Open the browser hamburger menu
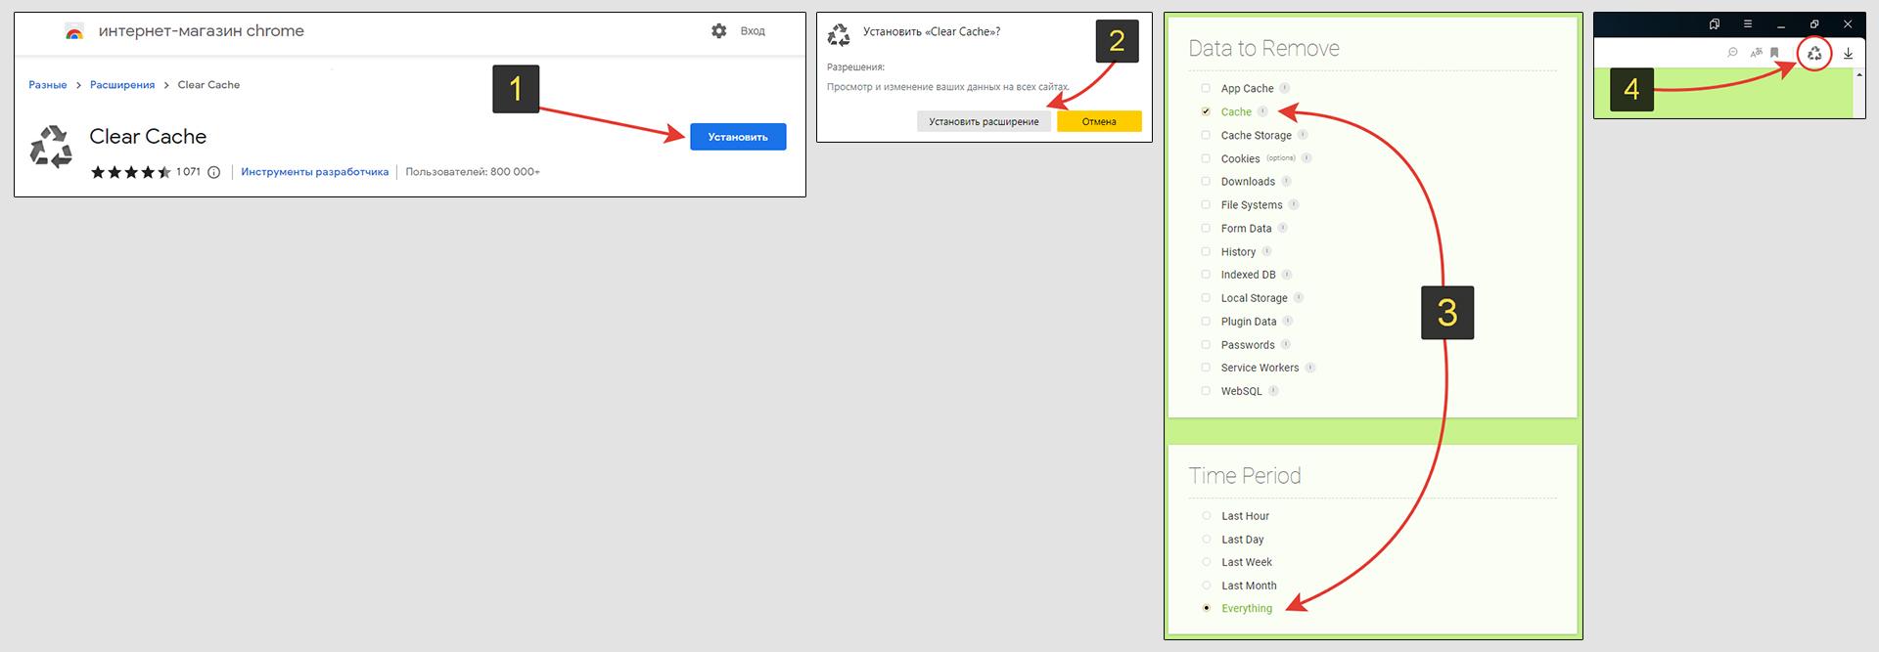 click(1747, 24)
